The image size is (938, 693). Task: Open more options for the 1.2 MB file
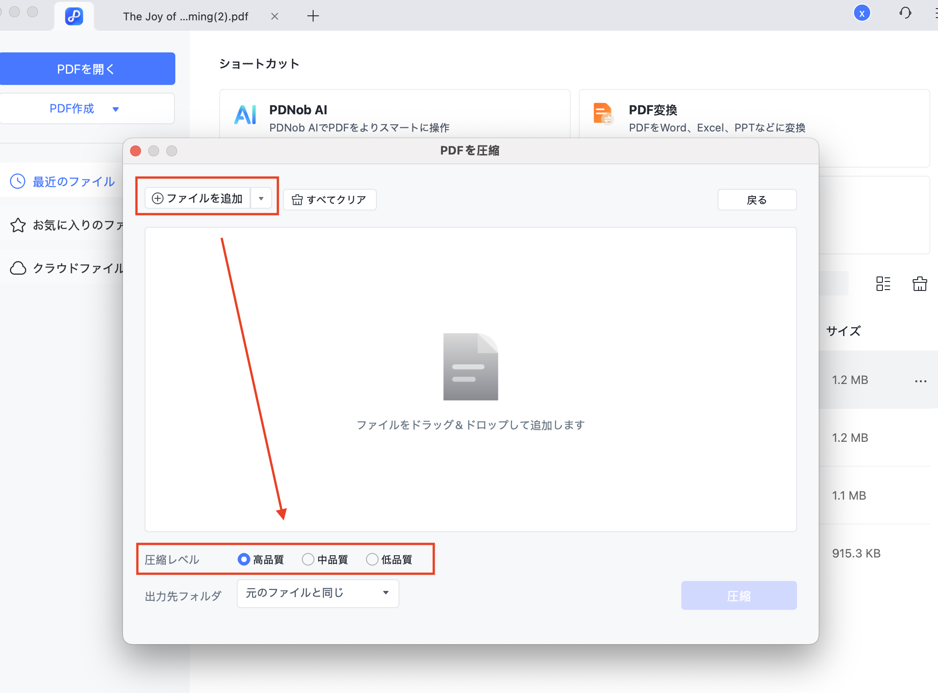click(921, 381)
